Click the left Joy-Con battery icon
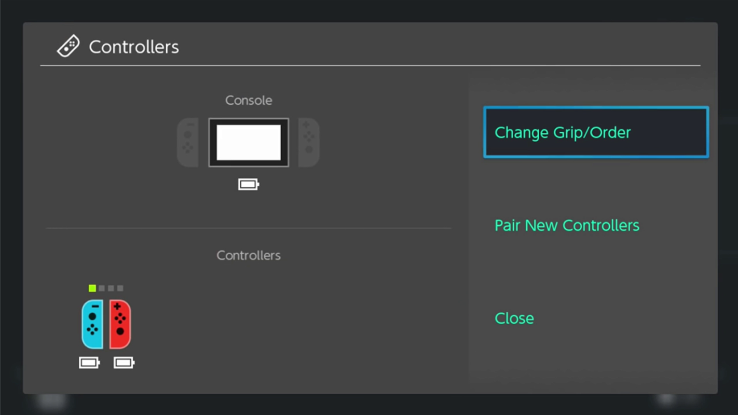The image size is (738, 415). pyautogui.click(x=89, y=363)
